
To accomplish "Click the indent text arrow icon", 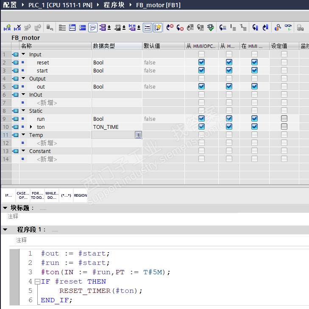I will tap(223, 28).
